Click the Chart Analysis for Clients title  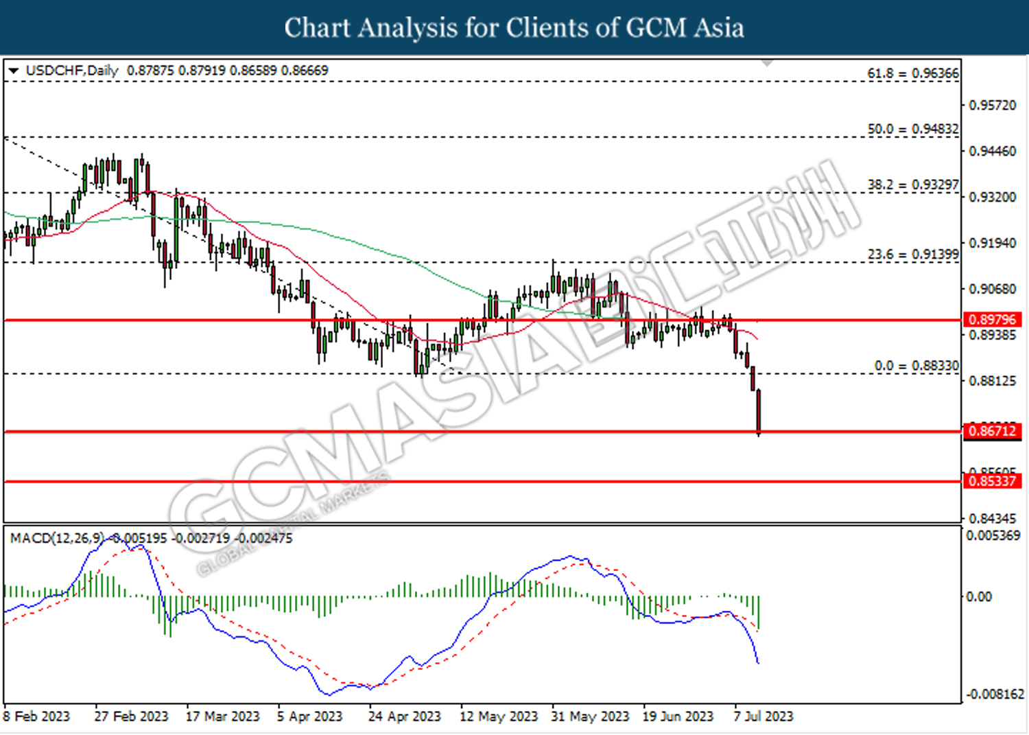(514, 27)
